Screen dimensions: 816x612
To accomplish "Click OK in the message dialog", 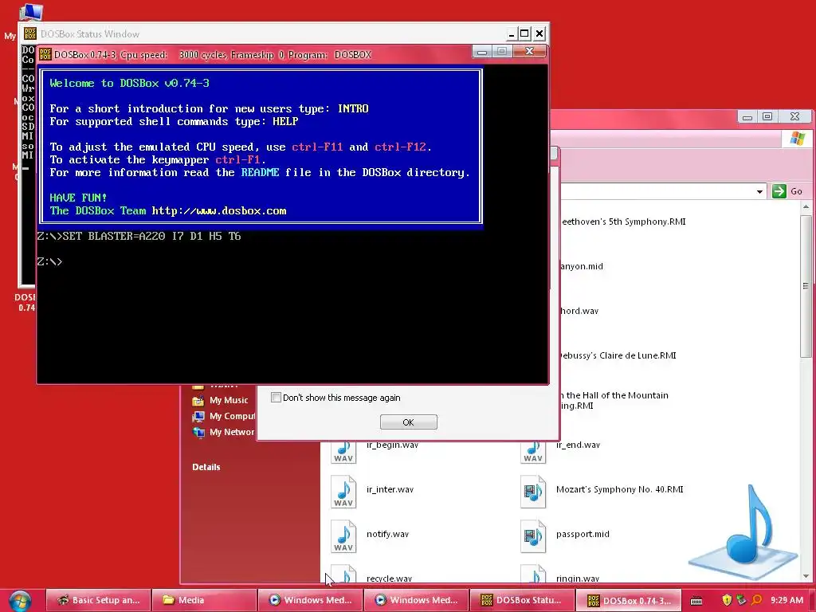I will 409,422.
